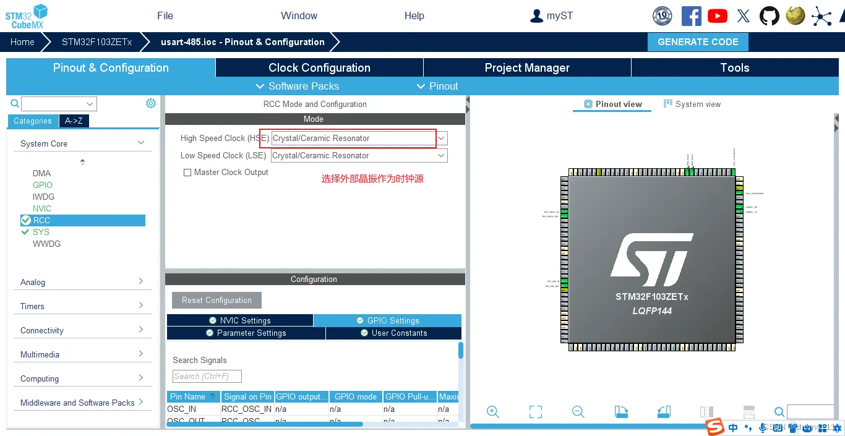Click the Sogou input method icon
This screenshot has width=845, height=436.
coord(716,427)
